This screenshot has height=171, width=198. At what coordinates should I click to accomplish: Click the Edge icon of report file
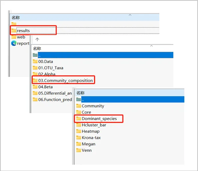pyautogui.click(x=14, y=43)
